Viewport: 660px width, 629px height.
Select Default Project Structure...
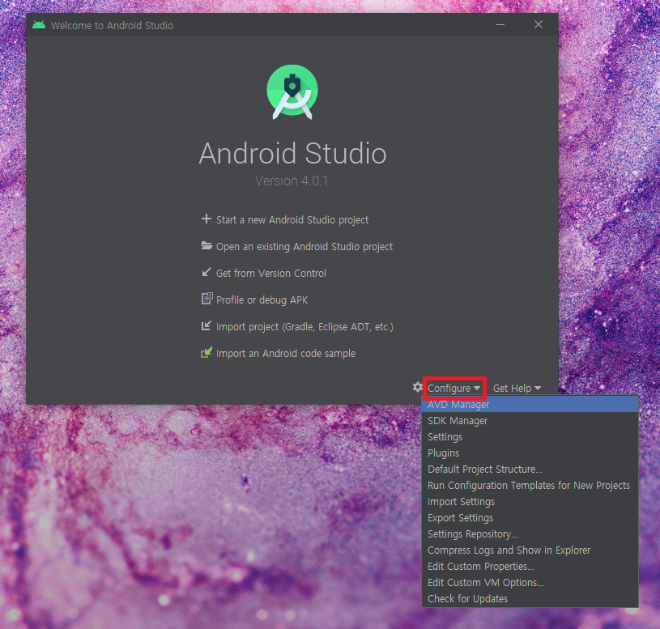(530, 470)
